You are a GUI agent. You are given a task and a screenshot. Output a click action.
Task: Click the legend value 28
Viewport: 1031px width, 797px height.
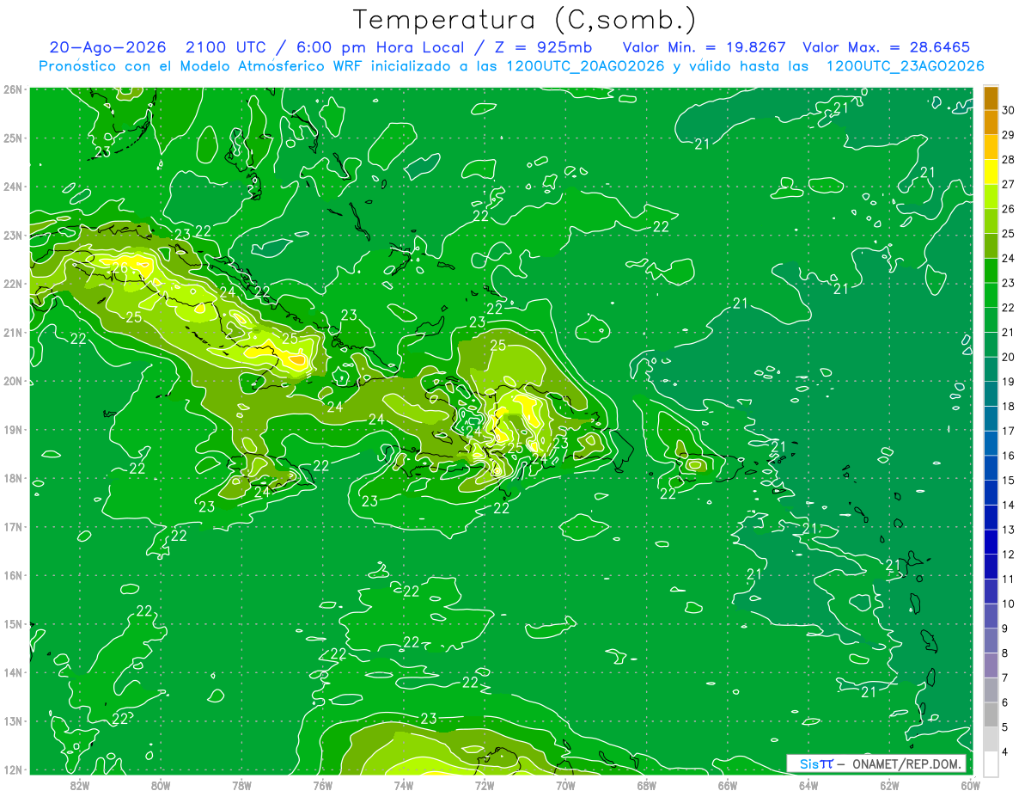click(1009, 159)
